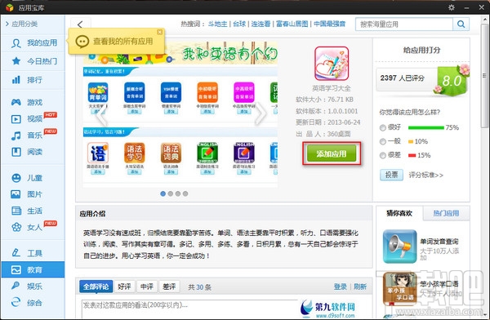490x320 pixels.
Task: Open 我的应用 in the sidebar
Action: pos(33,42)
